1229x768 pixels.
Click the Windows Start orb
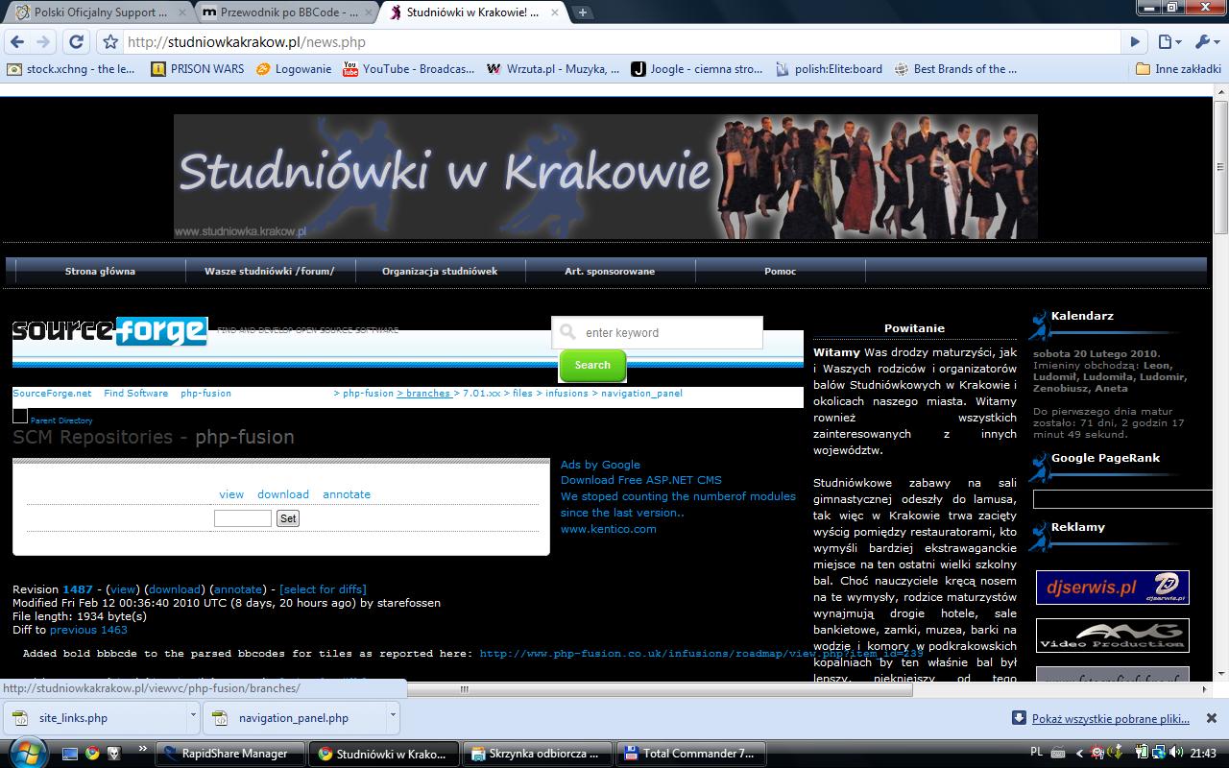(27, 752)
